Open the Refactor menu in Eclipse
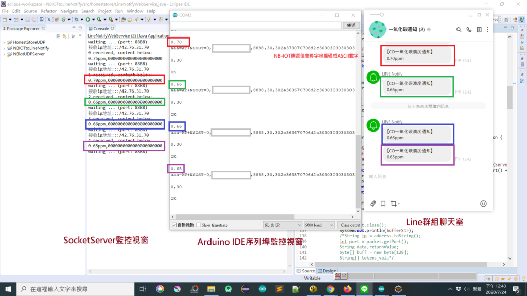Image resolution: width=527 pixels, height=296 pixels. point(48,11)
